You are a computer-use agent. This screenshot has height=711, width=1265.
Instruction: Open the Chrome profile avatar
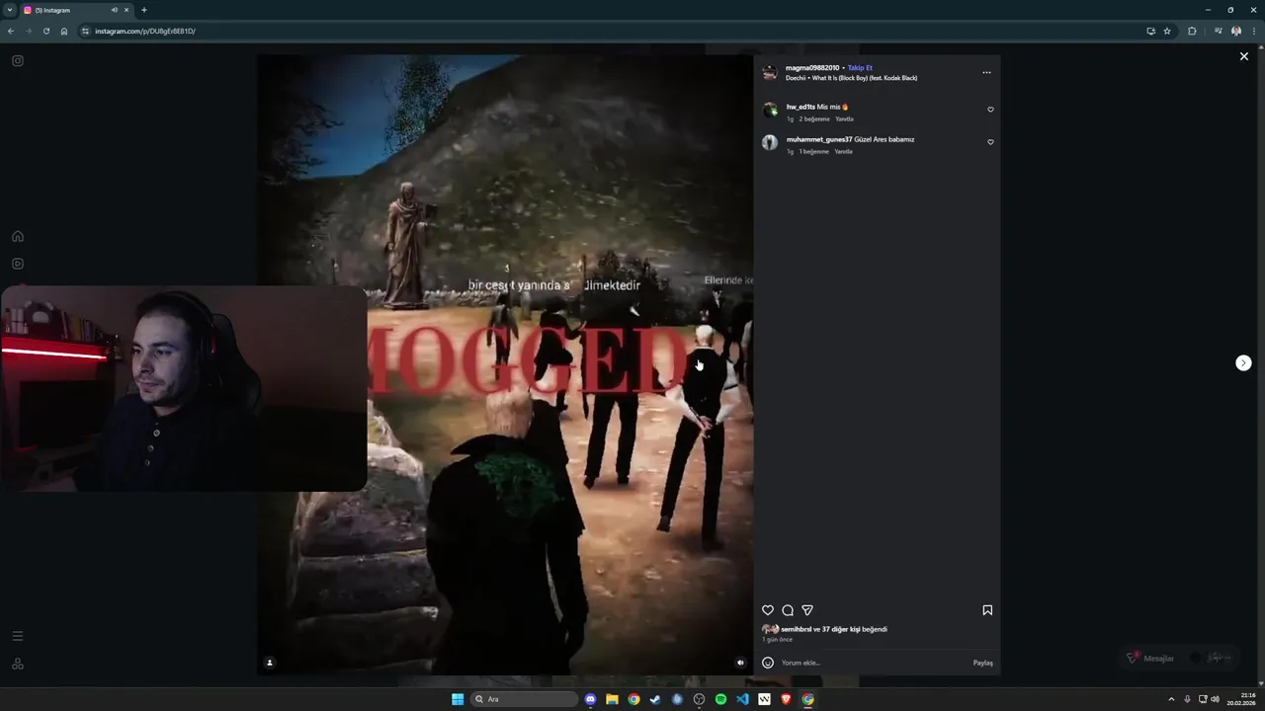(1236, 31)
